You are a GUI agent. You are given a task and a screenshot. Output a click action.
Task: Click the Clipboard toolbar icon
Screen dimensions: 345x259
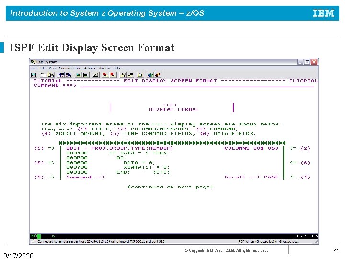[140, 75]
